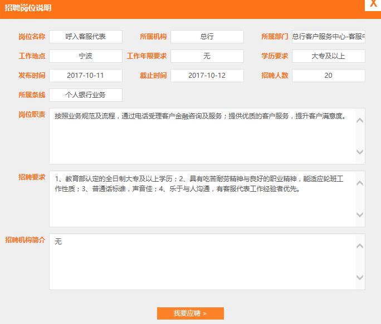Focus the 工作地点 field showing 宁波

85,56
